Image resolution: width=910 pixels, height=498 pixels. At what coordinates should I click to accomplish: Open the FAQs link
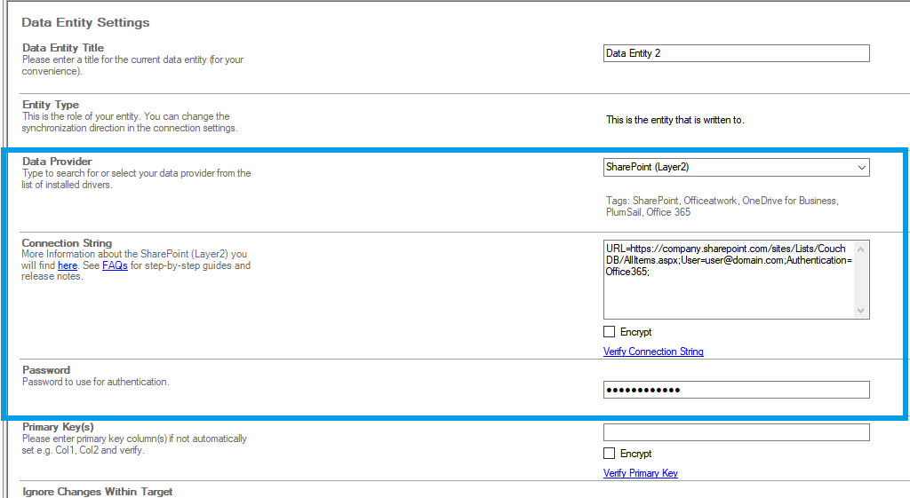click(115, 265)
